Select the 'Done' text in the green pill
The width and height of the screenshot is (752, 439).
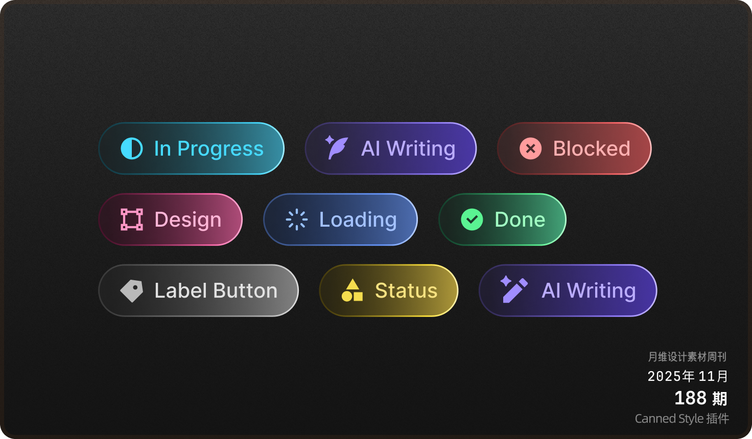coord(520,219)
